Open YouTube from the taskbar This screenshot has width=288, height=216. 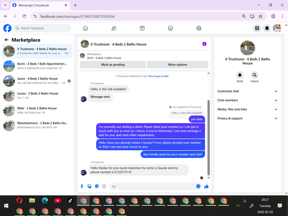(58, 200)
